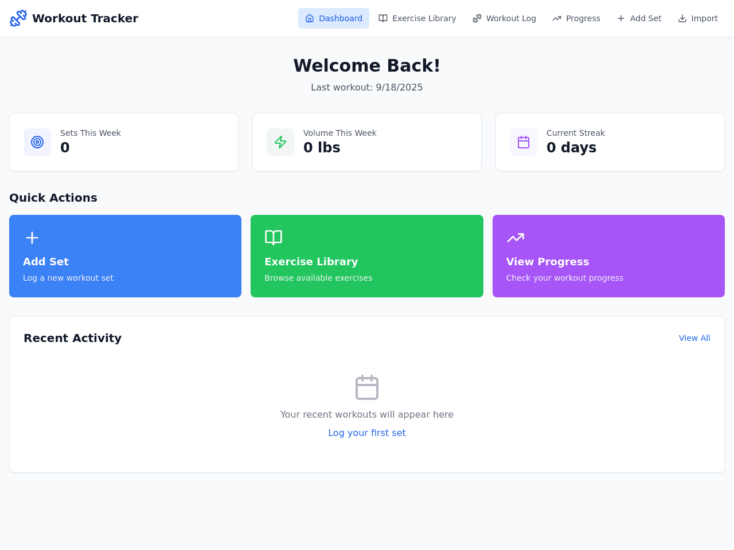This screenshot has width=734, height=550.
Task: Open the purple View Progress card
Action: click(x=608, y=256)
